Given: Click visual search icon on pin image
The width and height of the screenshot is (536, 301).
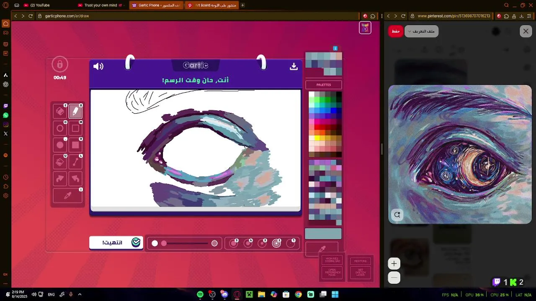Looking at the screenshot, I should [397, 214].
